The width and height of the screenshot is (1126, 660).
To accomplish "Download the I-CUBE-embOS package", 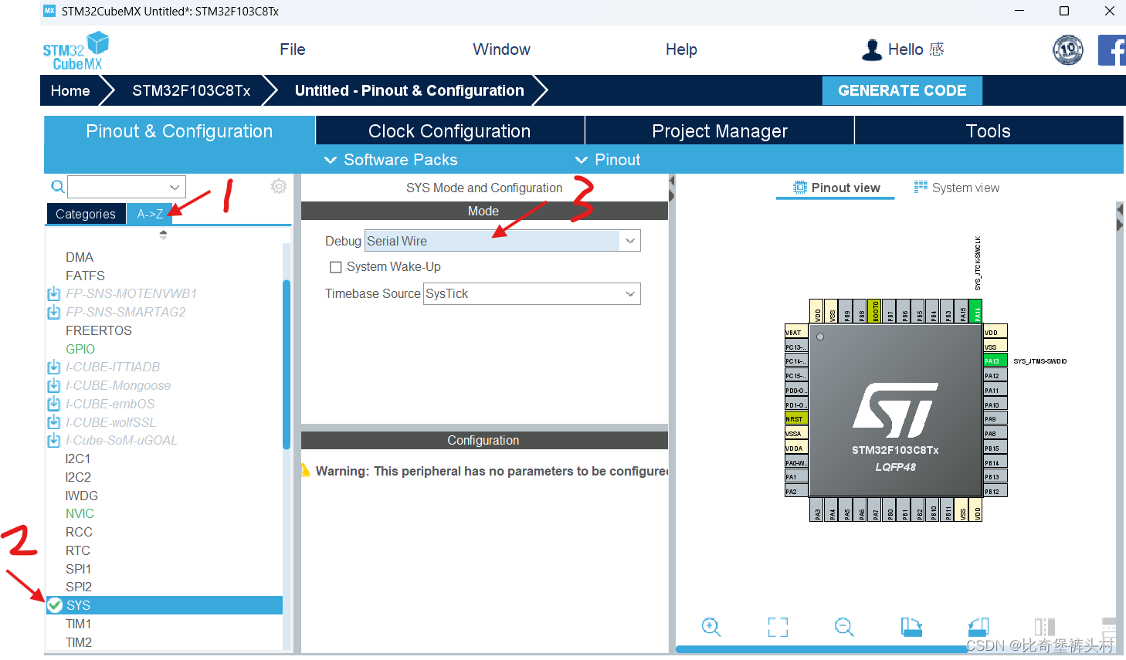I will (53, 404).
